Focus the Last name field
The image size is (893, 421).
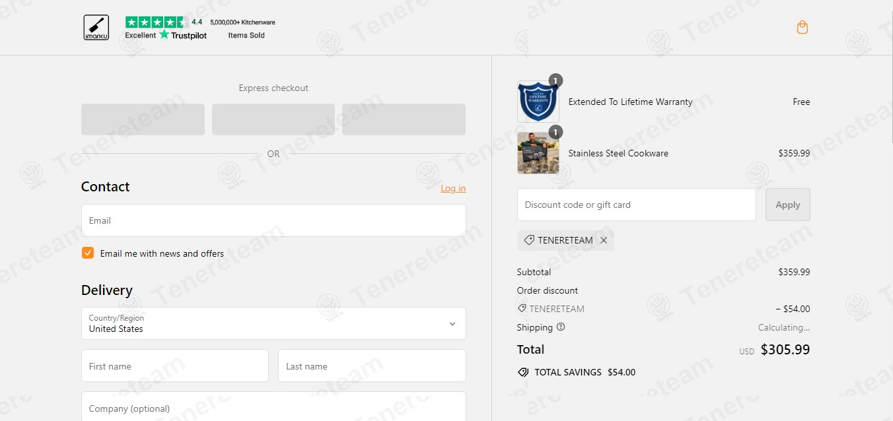(x=372, y=366)
